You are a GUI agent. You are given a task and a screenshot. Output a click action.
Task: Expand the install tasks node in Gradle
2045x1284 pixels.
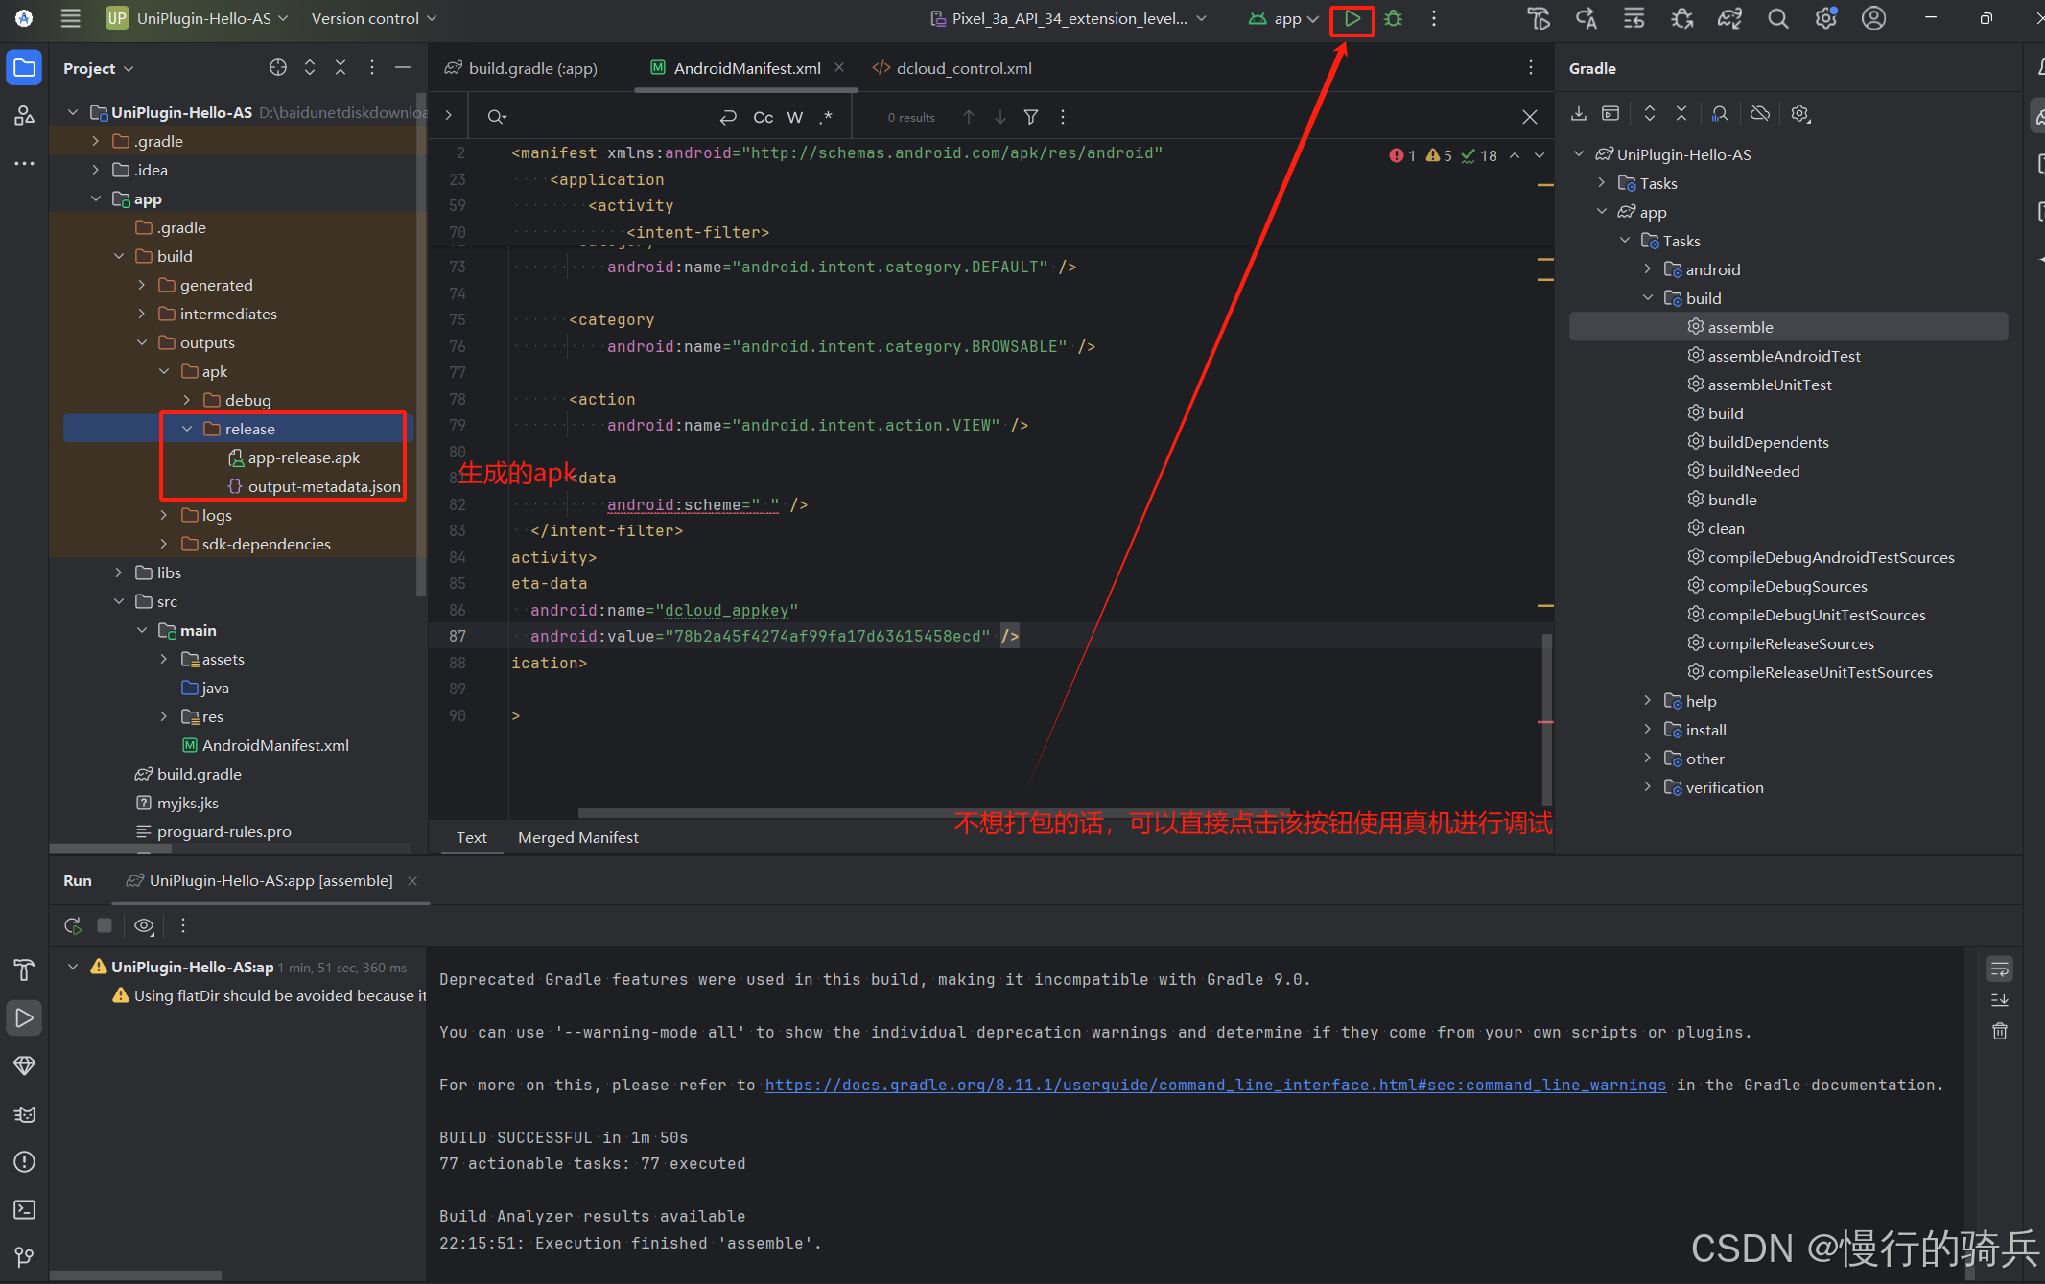coord(1648,730)
